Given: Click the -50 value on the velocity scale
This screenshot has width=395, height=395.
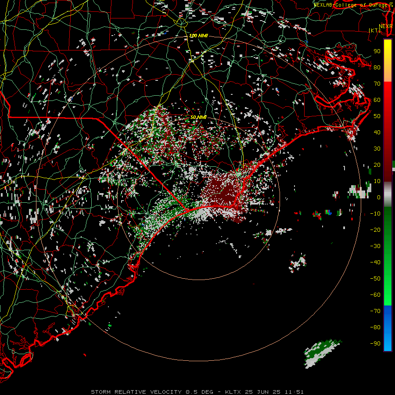Looking at the screenshot, I should pyautogui.click(x=375, y=279).
